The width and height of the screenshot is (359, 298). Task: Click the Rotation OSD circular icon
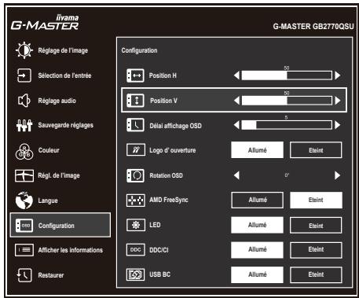135,175
